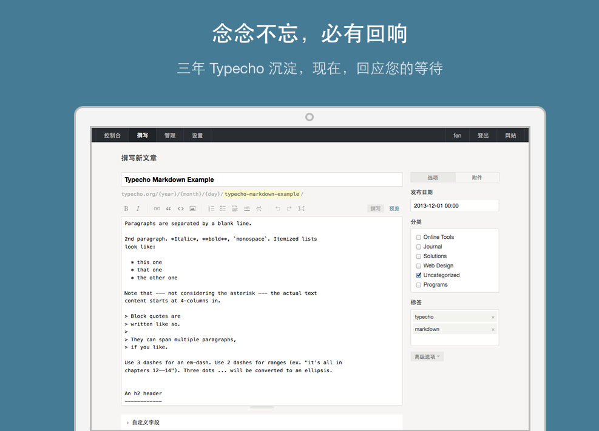This screenshot has width=599, height=431.
Task: Switch to 附件 attachments tab
Action: (x=477, y=178)
